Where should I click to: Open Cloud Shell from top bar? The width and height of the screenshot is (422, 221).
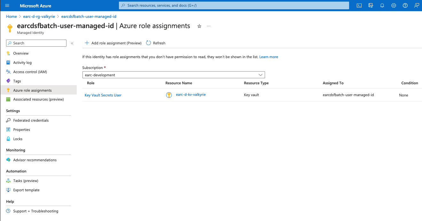(359, 5)
